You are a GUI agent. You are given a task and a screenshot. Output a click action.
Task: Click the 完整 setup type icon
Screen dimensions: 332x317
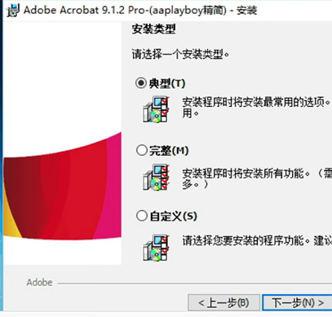[x=156, y=177]
